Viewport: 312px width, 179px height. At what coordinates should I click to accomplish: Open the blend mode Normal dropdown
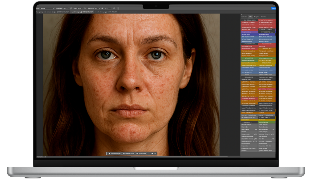47,8
